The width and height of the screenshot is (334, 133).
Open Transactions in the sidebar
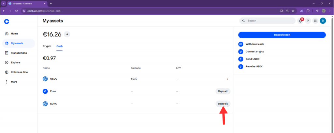click(x=19, y=53)
